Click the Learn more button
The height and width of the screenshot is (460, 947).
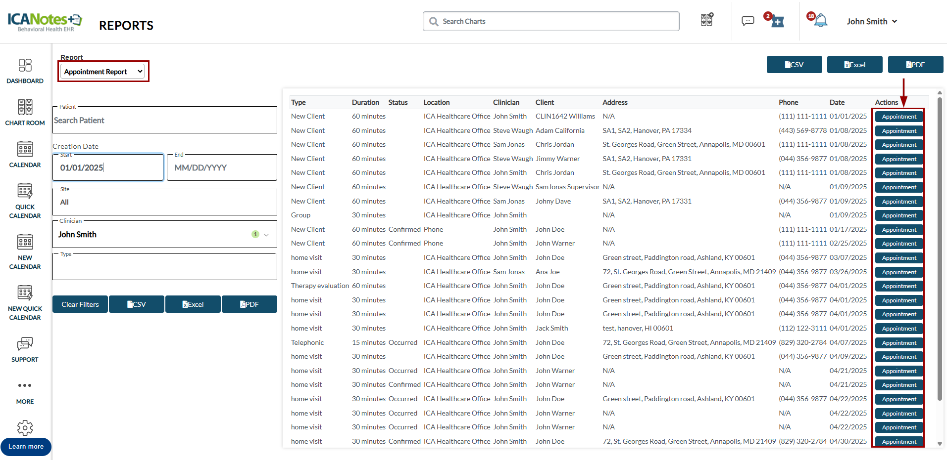coord(26,447)
